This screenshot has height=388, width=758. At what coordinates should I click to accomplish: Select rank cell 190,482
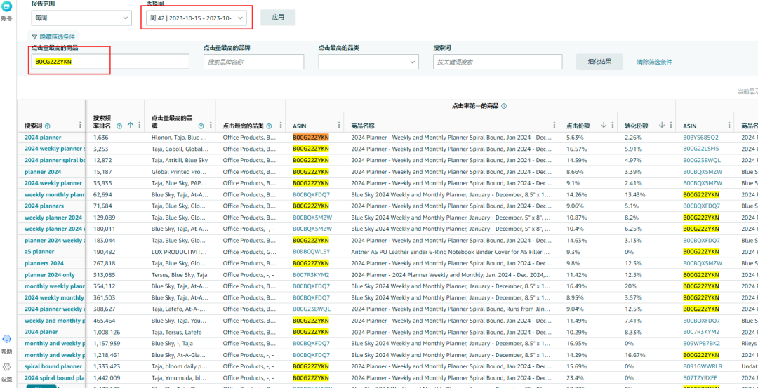(x=105, y=252)
